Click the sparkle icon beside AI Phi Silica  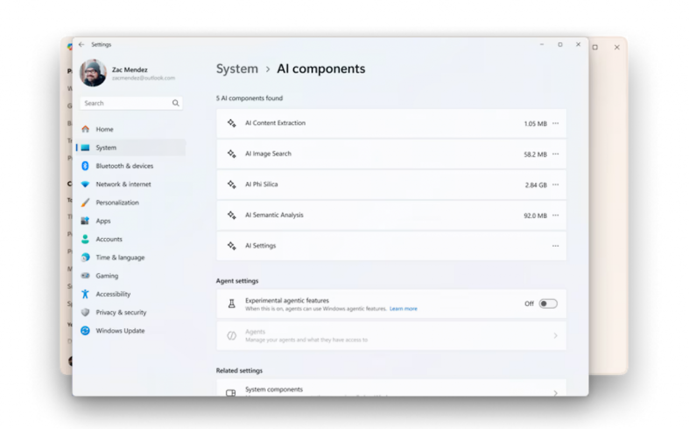231,184
